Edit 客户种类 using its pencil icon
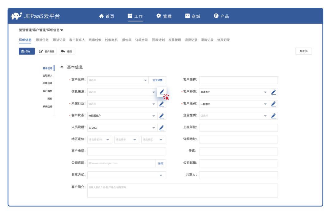331x214 pixels. click(x=274, y=92)
